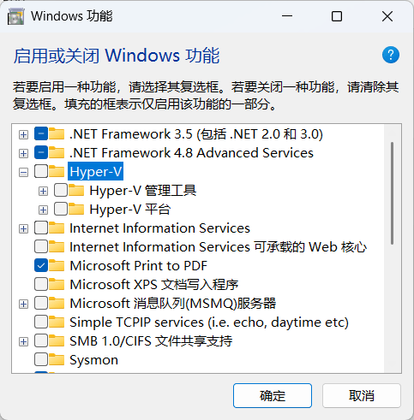Select SMB 1.0/CIFS 文件共享支持 label
Screen dimensions: 414x420
(x=151, y=340)
